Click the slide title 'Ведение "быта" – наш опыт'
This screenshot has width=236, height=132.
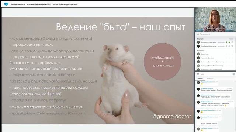click(x=121, y=27)
